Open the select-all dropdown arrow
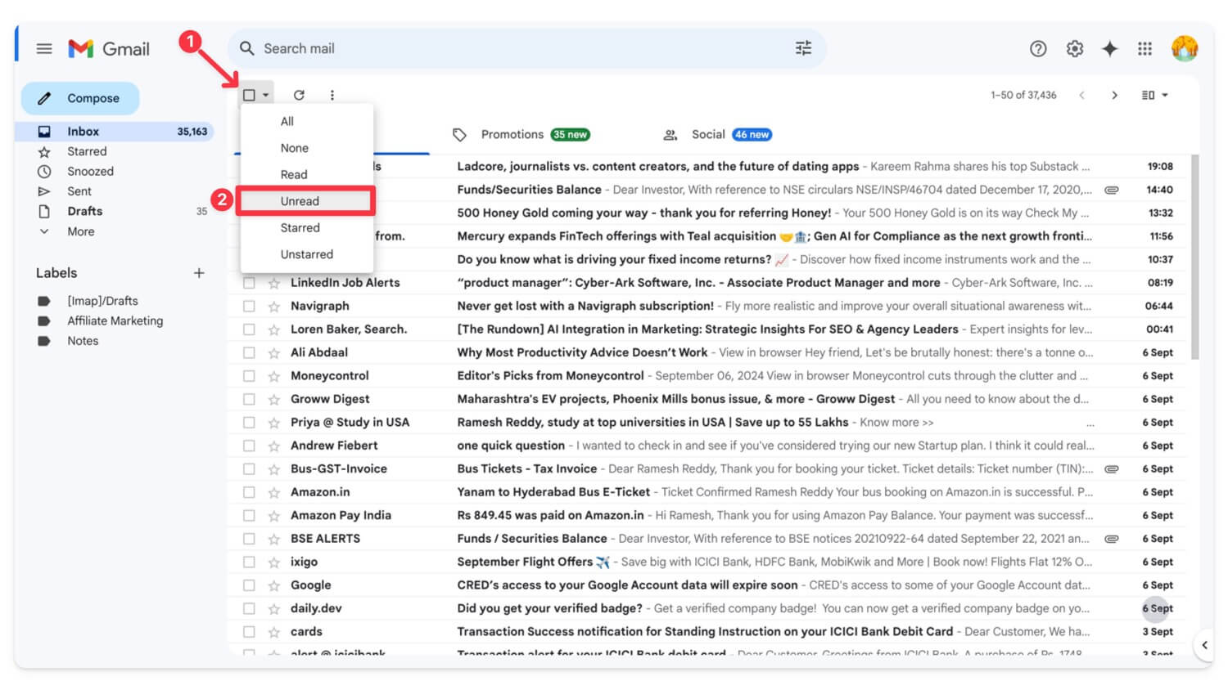 point(266,95)
